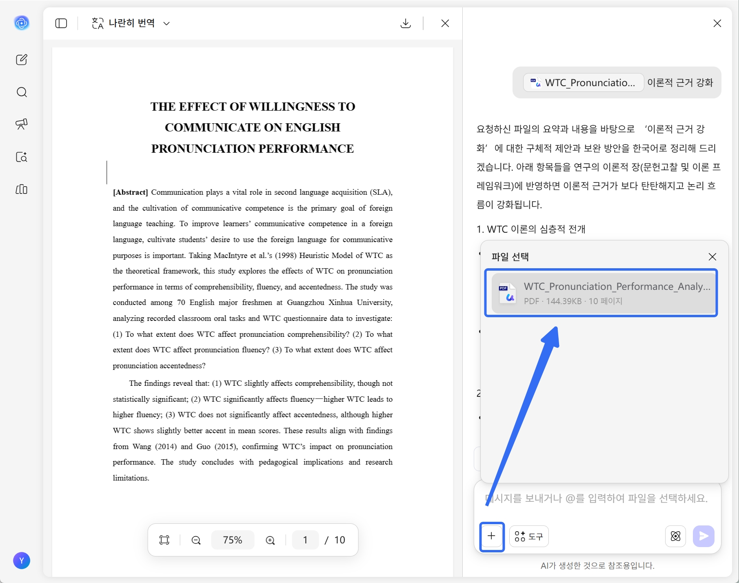
Task: Open the 도구 tools menu
Action: click(529, 536)
